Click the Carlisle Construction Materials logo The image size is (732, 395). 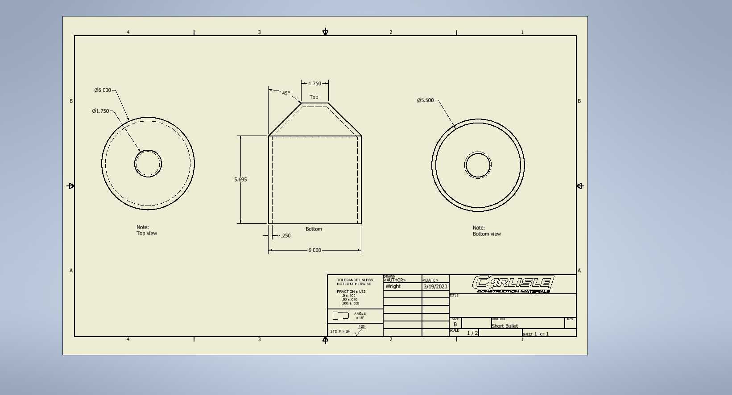tap(513, 284)
